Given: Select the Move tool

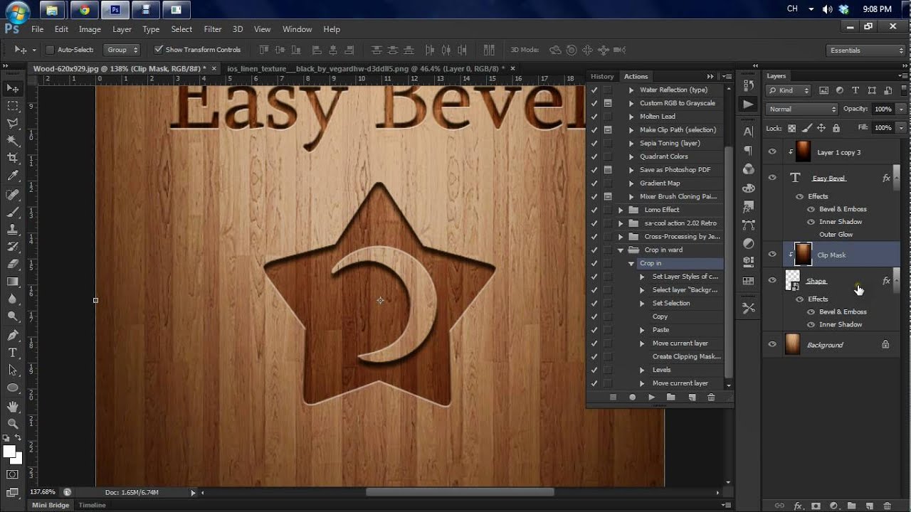Looking at the screenshot, I should coord(13,89).
